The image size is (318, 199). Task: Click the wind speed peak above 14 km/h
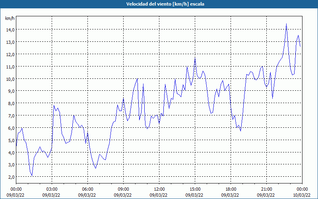coord(286,24)
